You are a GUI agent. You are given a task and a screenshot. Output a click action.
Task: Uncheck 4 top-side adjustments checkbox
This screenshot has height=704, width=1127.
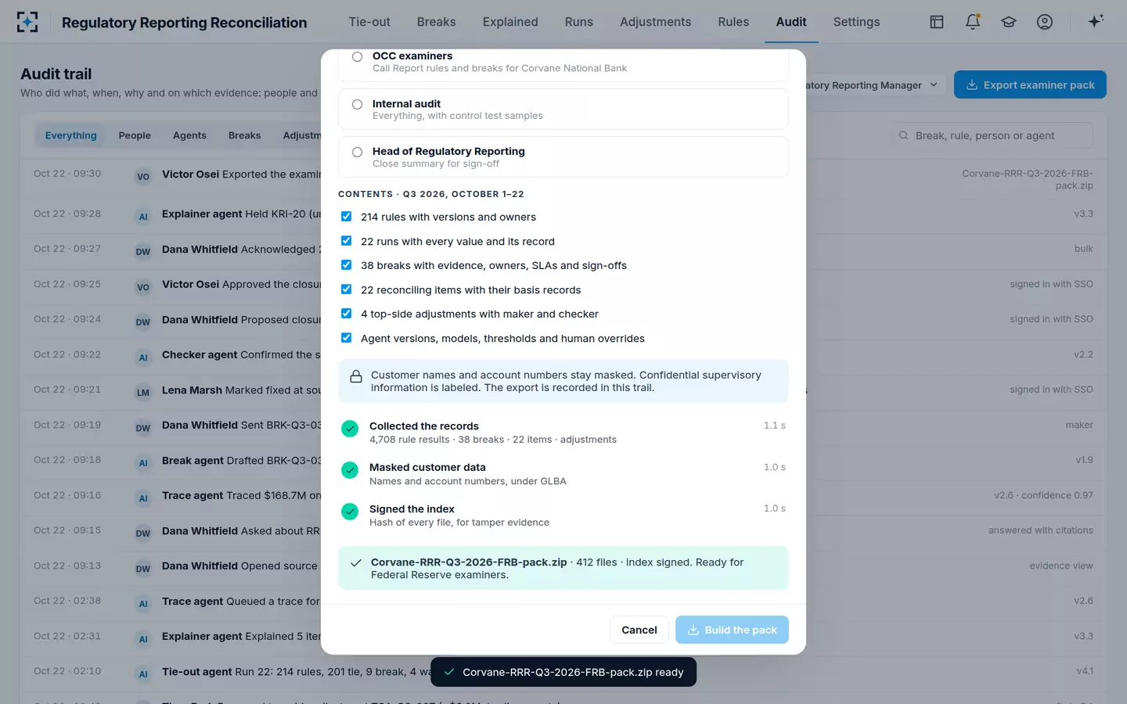pos(346,314)
